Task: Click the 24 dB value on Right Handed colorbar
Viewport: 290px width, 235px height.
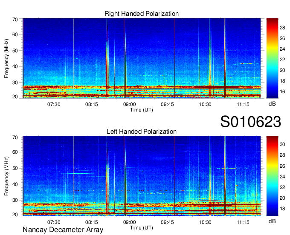Action: pyautogui.click(x=282, y=49)
